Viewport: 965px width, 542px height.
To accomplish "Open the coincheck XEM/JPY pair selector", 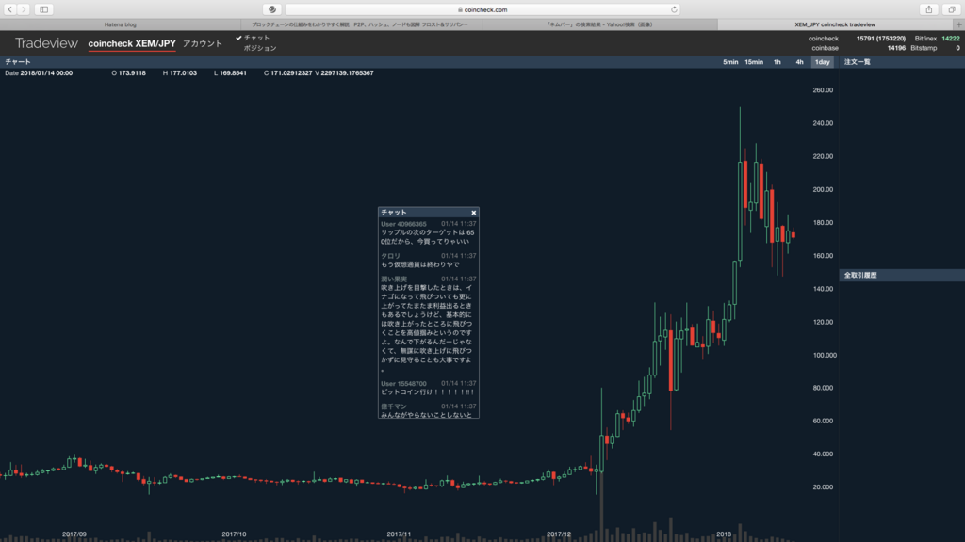I will pos(132,43).
